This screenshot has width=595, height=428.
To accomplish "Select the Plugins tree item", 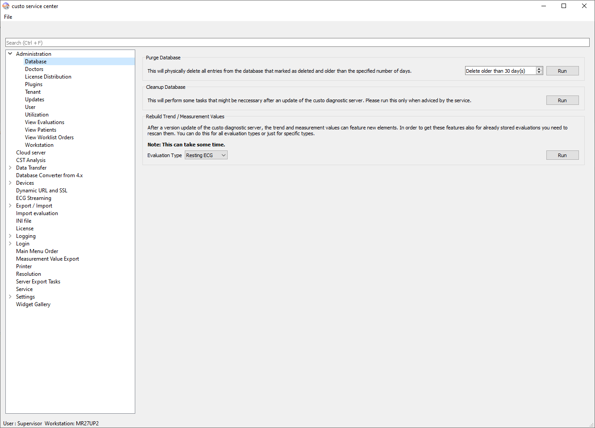I will (34, 84).
